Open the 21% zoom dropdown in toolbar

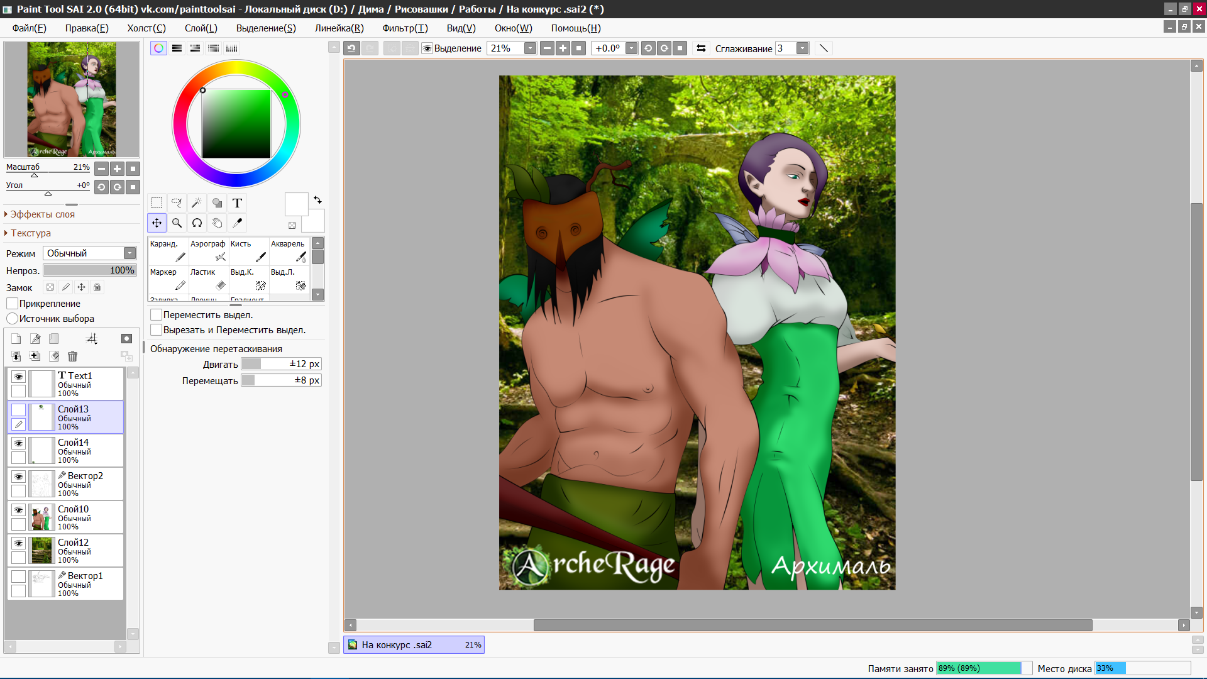coord(531,48)
